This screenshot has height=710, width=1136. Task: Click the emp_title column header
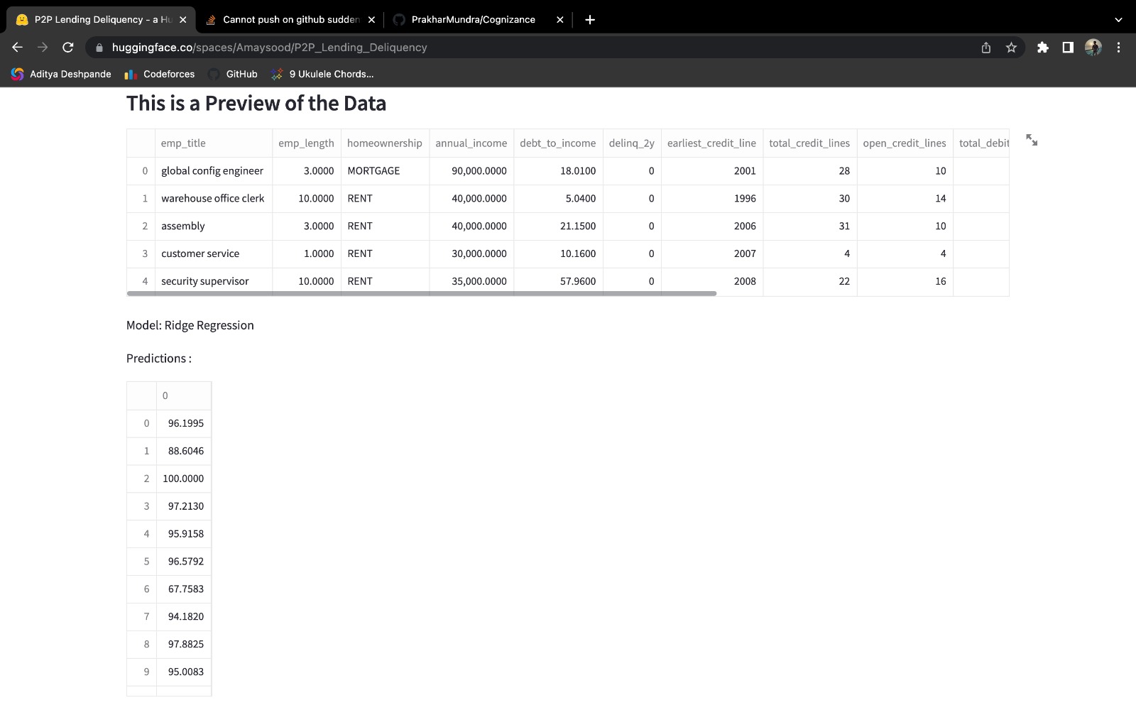(214, 143)
